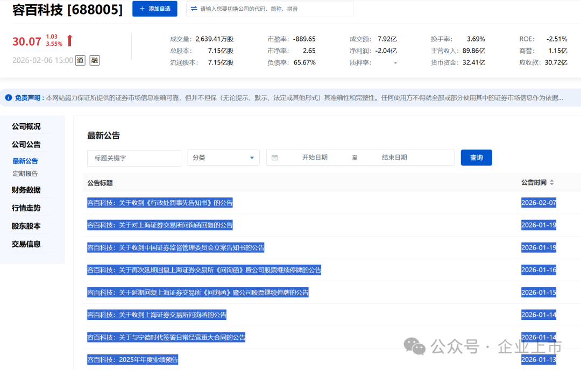Open the 行情走势 sidebar section

point(26,208)
